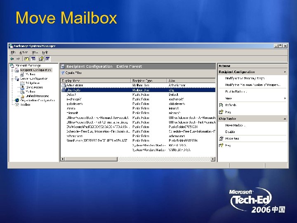
Task: Collapse the Chip Taylor actions section
Action: (x=285, y=119)
